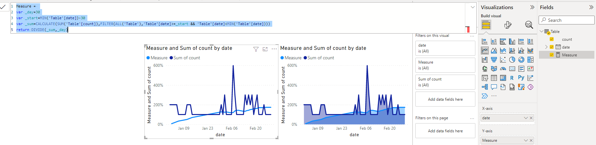Select the Line and clustered column chart visual
The height and width of the screenshot is (145, 596).
521,51
